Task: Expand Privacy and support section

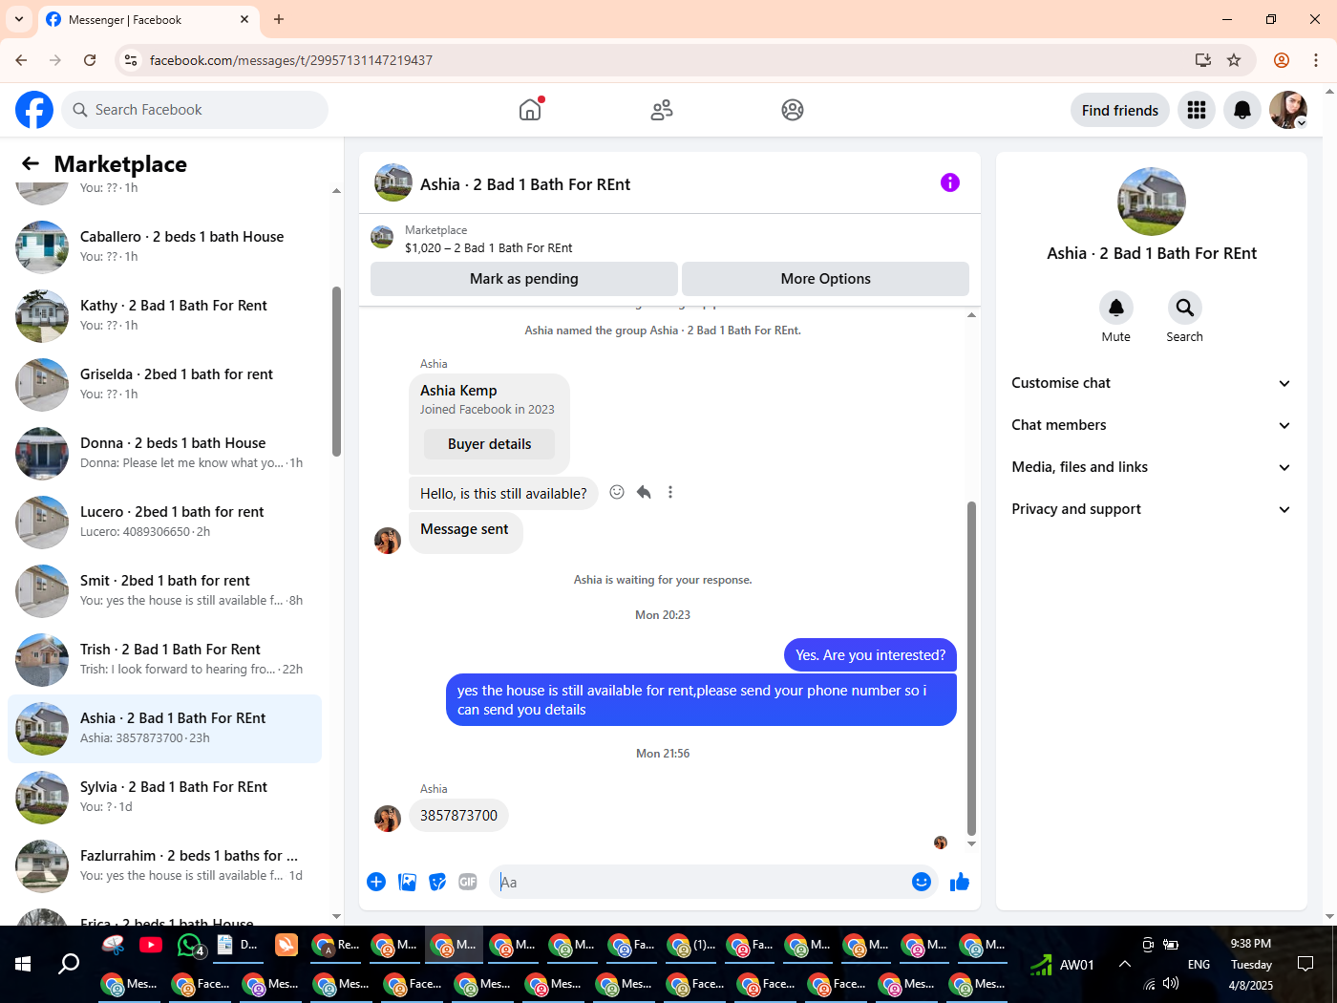Action: [1151, 509]
